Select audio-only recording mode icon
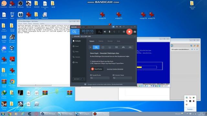 coord(130,47)
